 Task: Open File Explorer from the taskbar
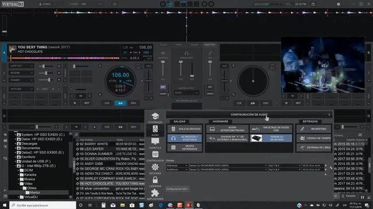click(x=122, y=205)
